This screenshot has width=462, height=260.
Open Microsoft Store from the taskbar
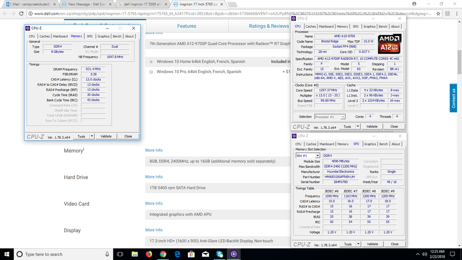(x=191, y=254)
